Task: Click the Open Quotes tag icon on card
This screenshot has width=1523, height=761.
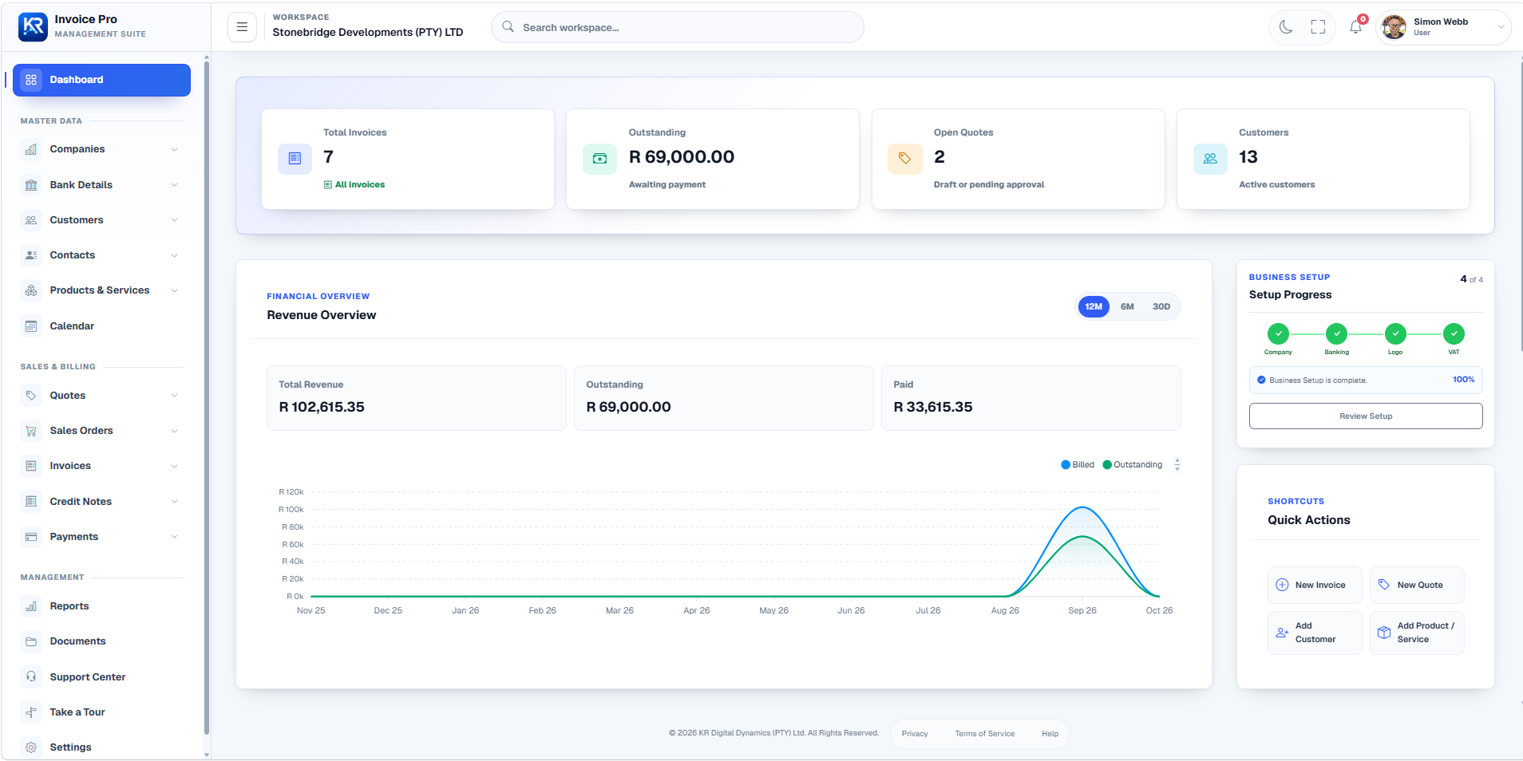Action: [x=904, y=159]
